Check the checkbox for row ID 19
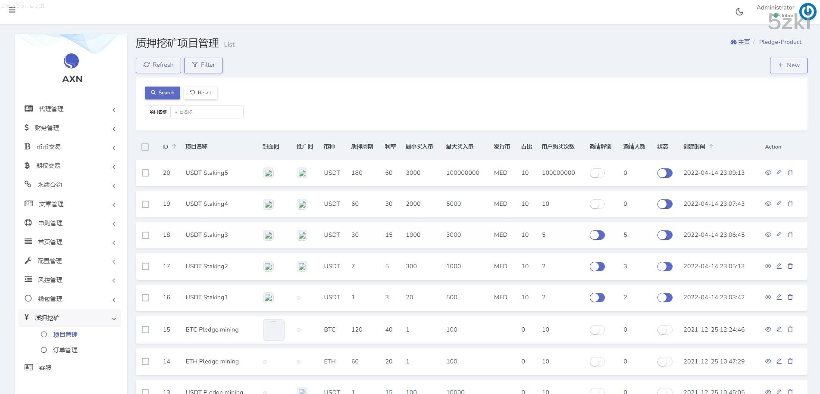Viewport: 820px width, 394px height. pos(146,204)
